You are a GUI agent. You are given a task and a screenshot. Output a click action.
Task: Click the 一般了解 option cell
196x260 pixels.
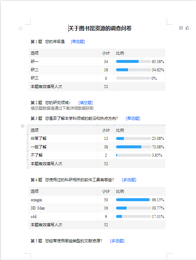tap(63, 147)
